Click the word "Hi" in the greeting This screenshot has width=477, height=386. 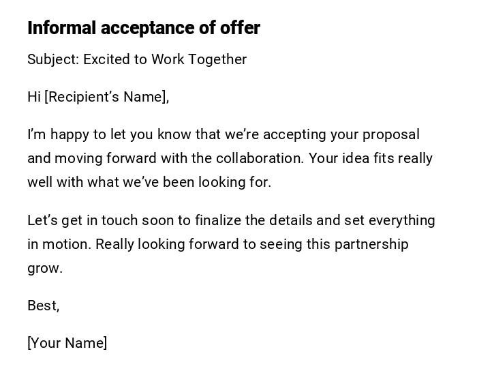(34, 97)
